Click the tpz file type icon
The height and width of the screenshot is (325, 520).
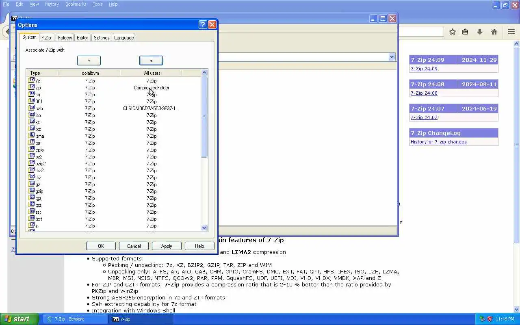(32, 205)
